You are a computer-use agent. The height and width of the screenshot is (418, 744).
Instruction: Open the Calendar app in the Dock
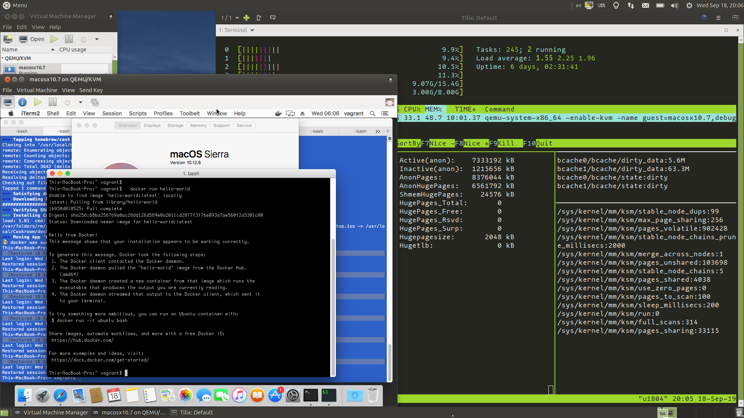pyautogui.click(x=114, y=395)
